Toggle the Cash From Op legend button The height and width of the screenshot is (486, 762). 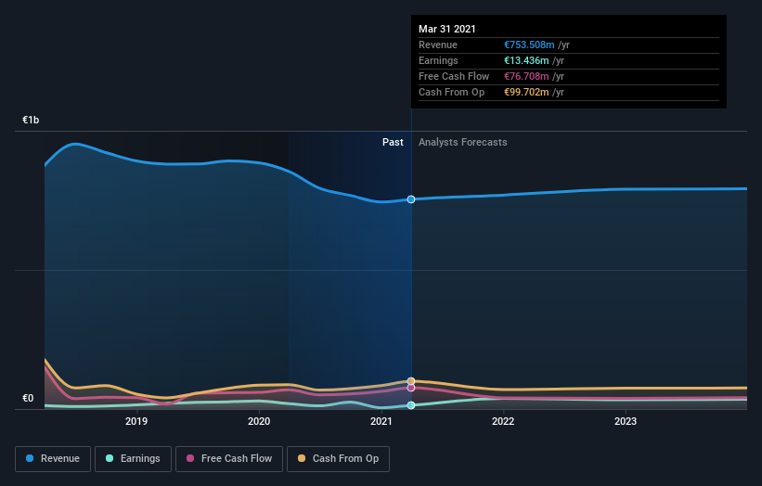(338, 459)
